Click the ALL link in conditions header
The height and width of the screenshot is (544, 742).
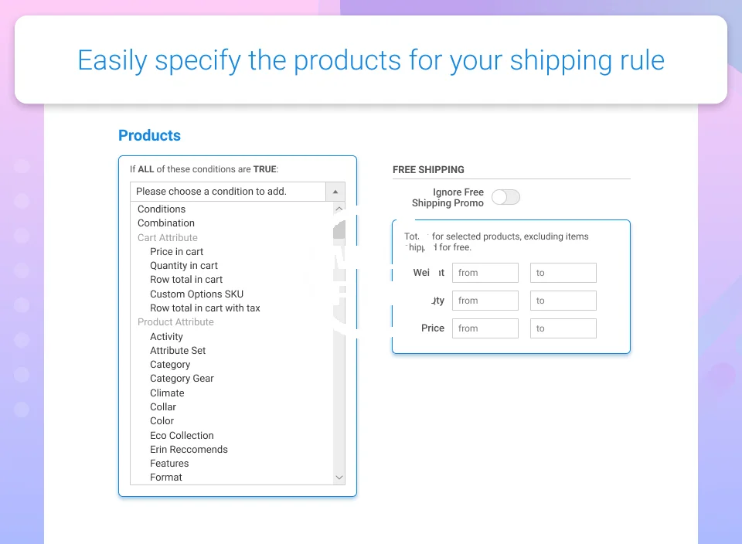(146, 169)
